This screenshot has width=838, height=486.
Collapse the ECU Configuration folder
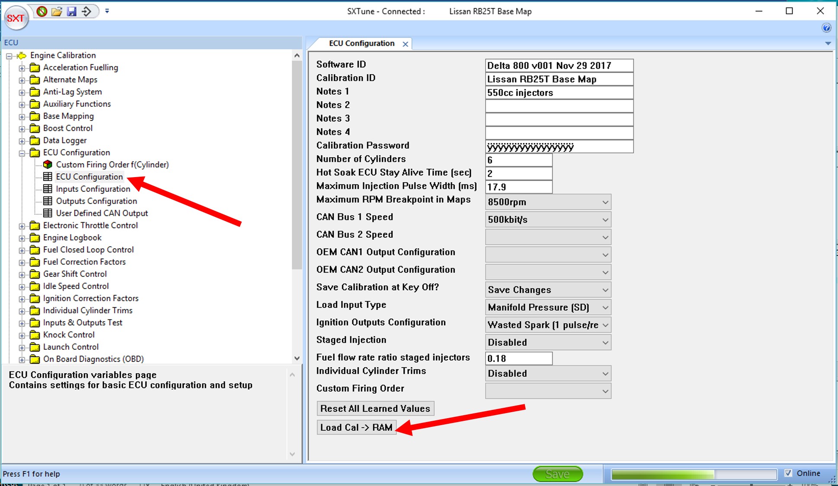[22, 153]
